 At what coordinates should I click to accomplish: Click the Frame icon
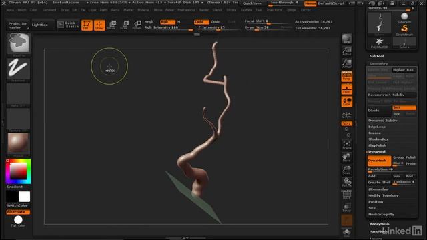pyautogui.click(x=347, y=145)
